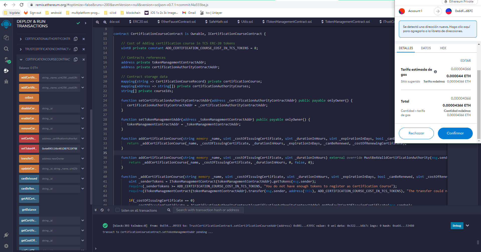This screenshot has height=252, width=481.
Task: Copy TRUSTCERTIFICATIONCONTRACT address
Action: [x=76, y=49]
